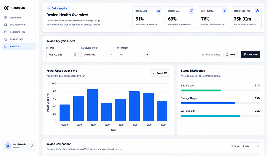Image resolution: width=267 pixels, height=156 pixels.
Task: Click the Wi-Fi Quality card signal icon
Action: 224,11
